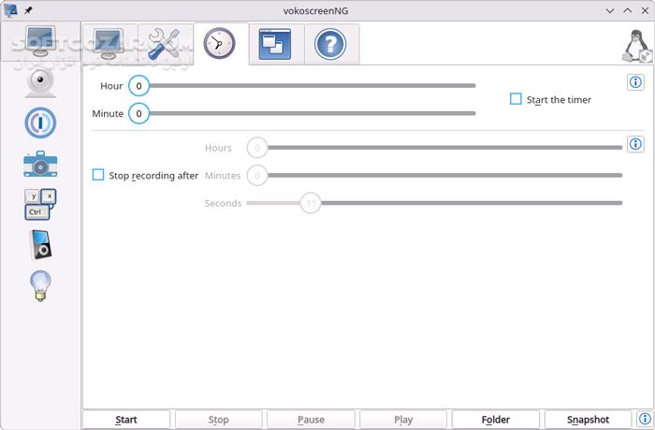Click the Minute label text
655x430 pixels.
(108, 113)
